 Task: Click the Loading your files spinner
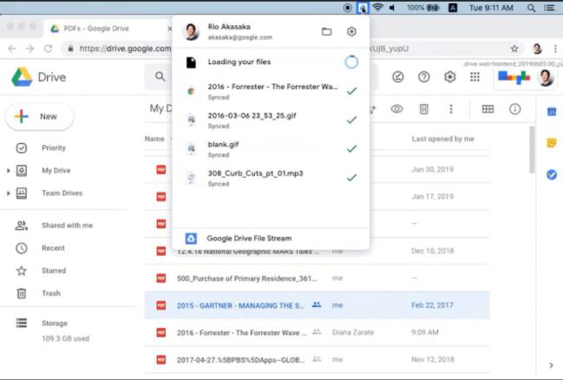tap(351, 62)
